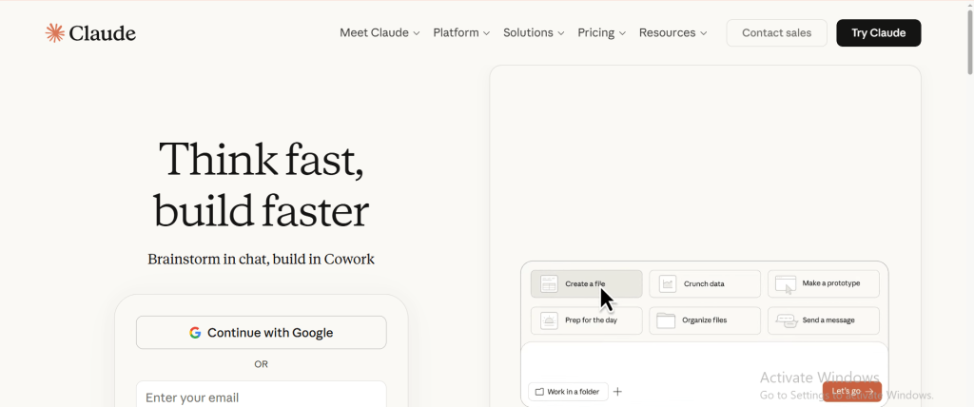Click the Make a prototype window icon

pos(786,284)
